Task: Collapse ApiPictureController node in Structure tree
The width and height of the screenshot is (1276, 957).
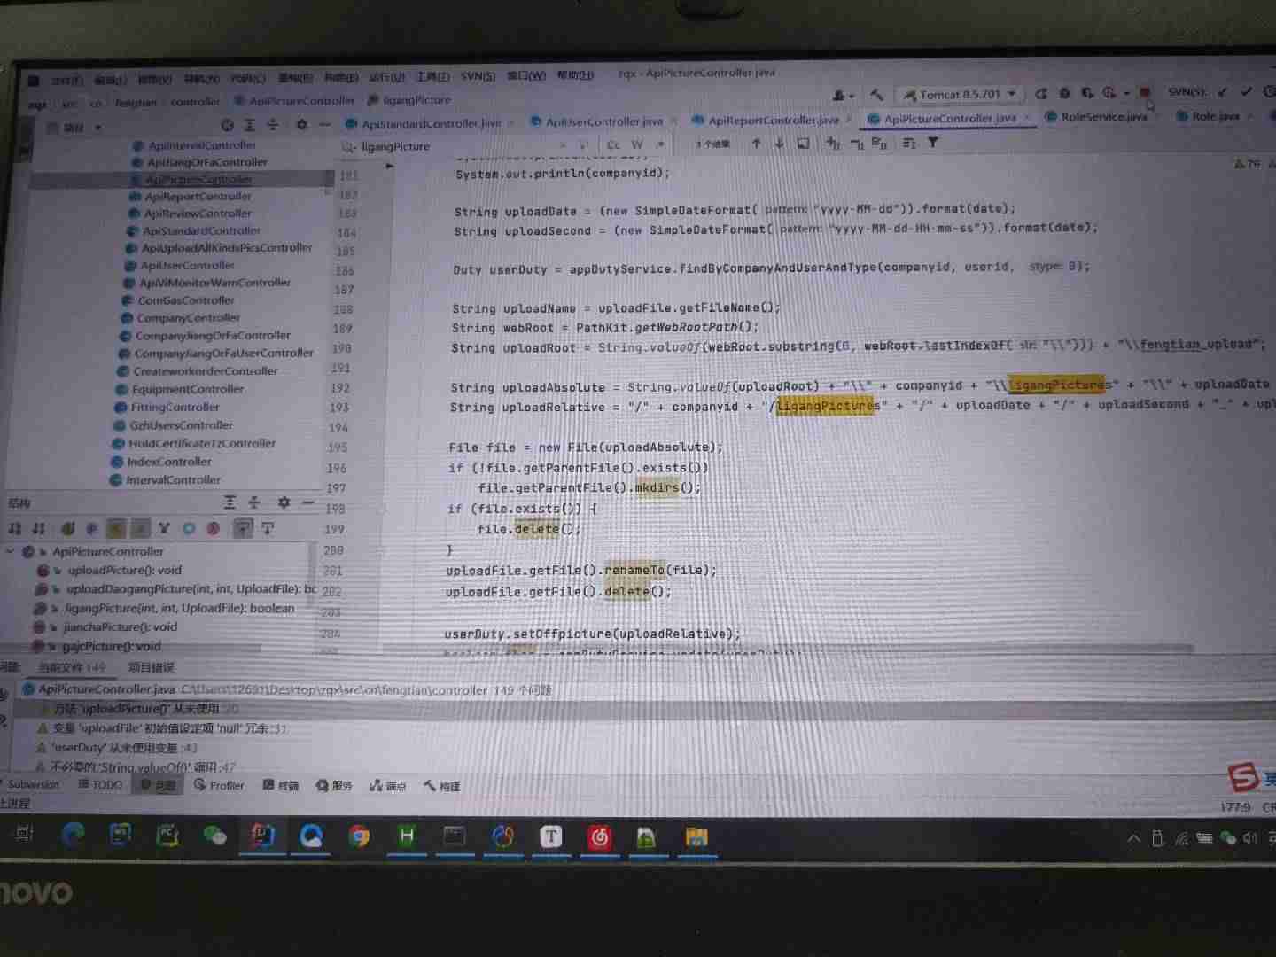Action: (11, 551)
